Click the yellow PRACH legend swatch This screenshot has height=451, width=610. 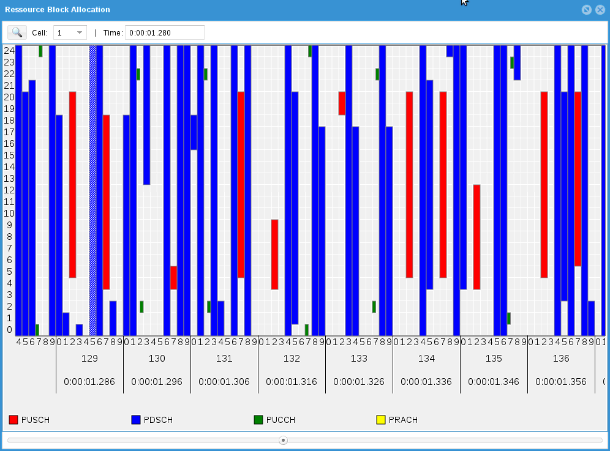(x=381, y=420)
